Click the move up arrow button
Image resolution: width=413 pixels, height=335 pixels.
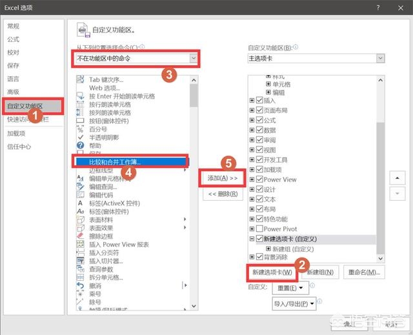[x=398, y=178]
